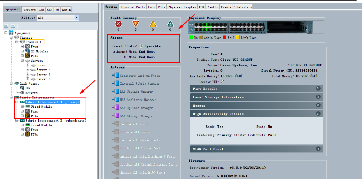362x179 pixels.
Task: Click the SAN Storage Manager link
Action: point(136,116)
